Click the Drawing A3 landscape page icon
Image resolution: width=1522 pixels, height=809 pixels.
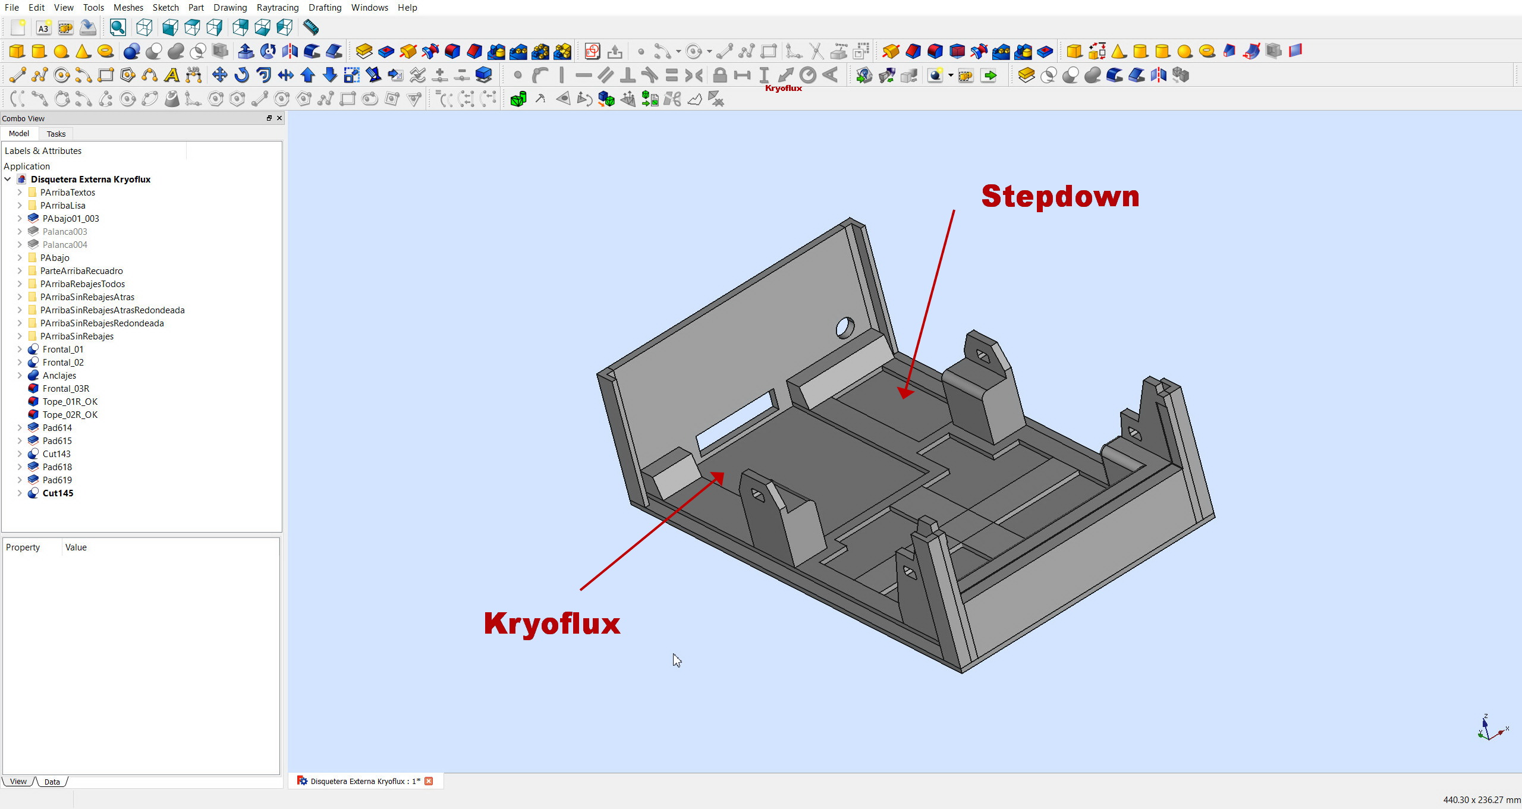coord(43,27)
